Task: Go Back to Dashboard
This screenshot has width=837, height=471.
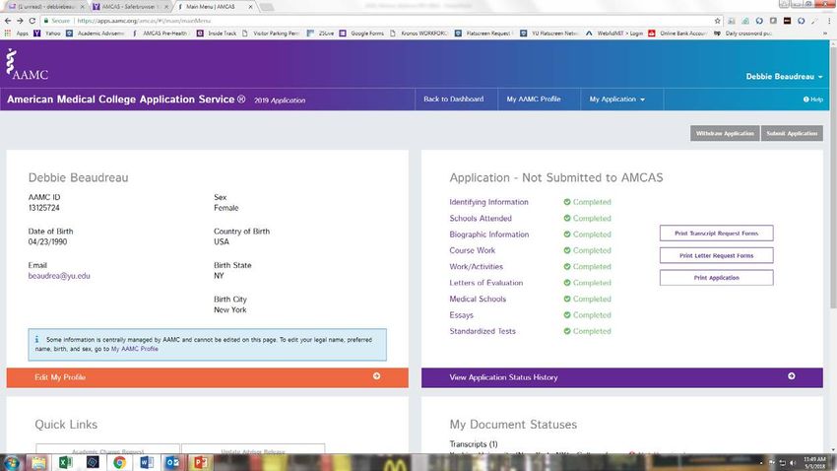Action: (x=453, y=100)
